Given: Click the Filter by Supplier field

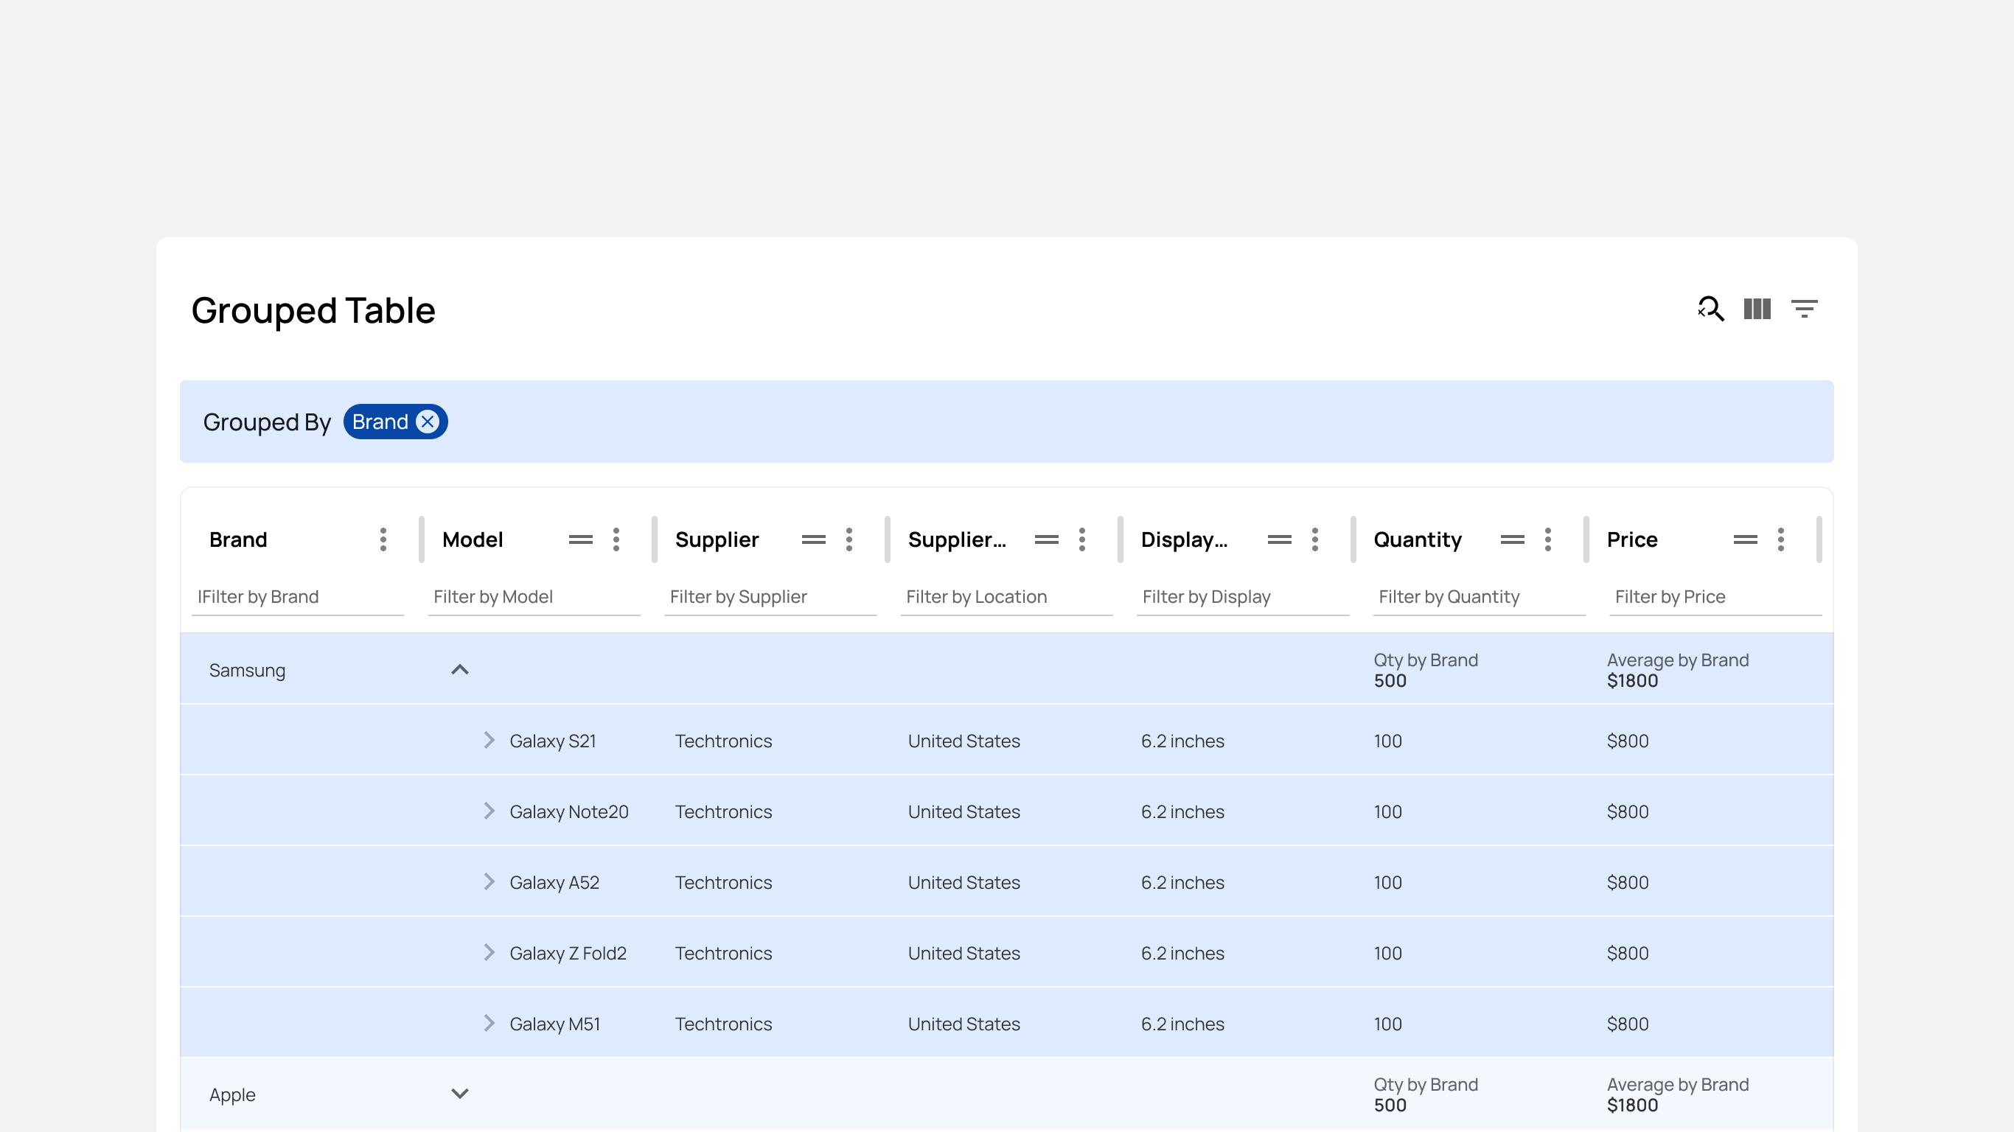Looking at the screenshot, I should 770,596.
